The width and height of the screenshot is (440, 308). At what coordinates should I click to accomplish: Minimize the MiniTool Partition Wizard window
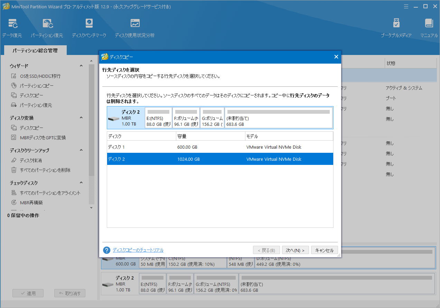tap(416, 6)
